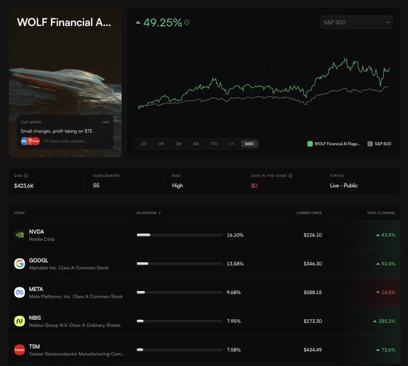Click the 13.58% allocation value
The height and width of the screenshot is (366, 408).
tap(235, 263)
